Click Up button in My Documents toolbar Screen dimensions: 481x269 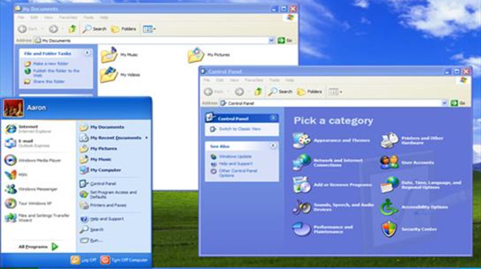(x=72, y=29)
